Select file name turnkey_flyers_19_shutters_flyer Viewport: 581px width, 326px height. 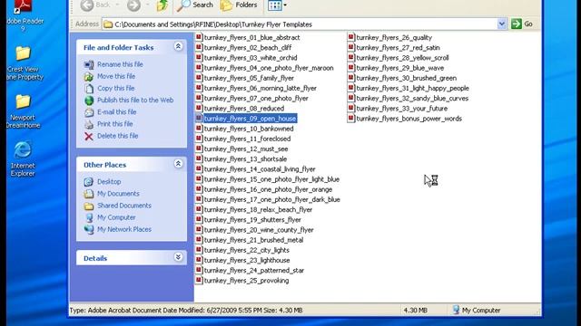(x=252, y=220)
